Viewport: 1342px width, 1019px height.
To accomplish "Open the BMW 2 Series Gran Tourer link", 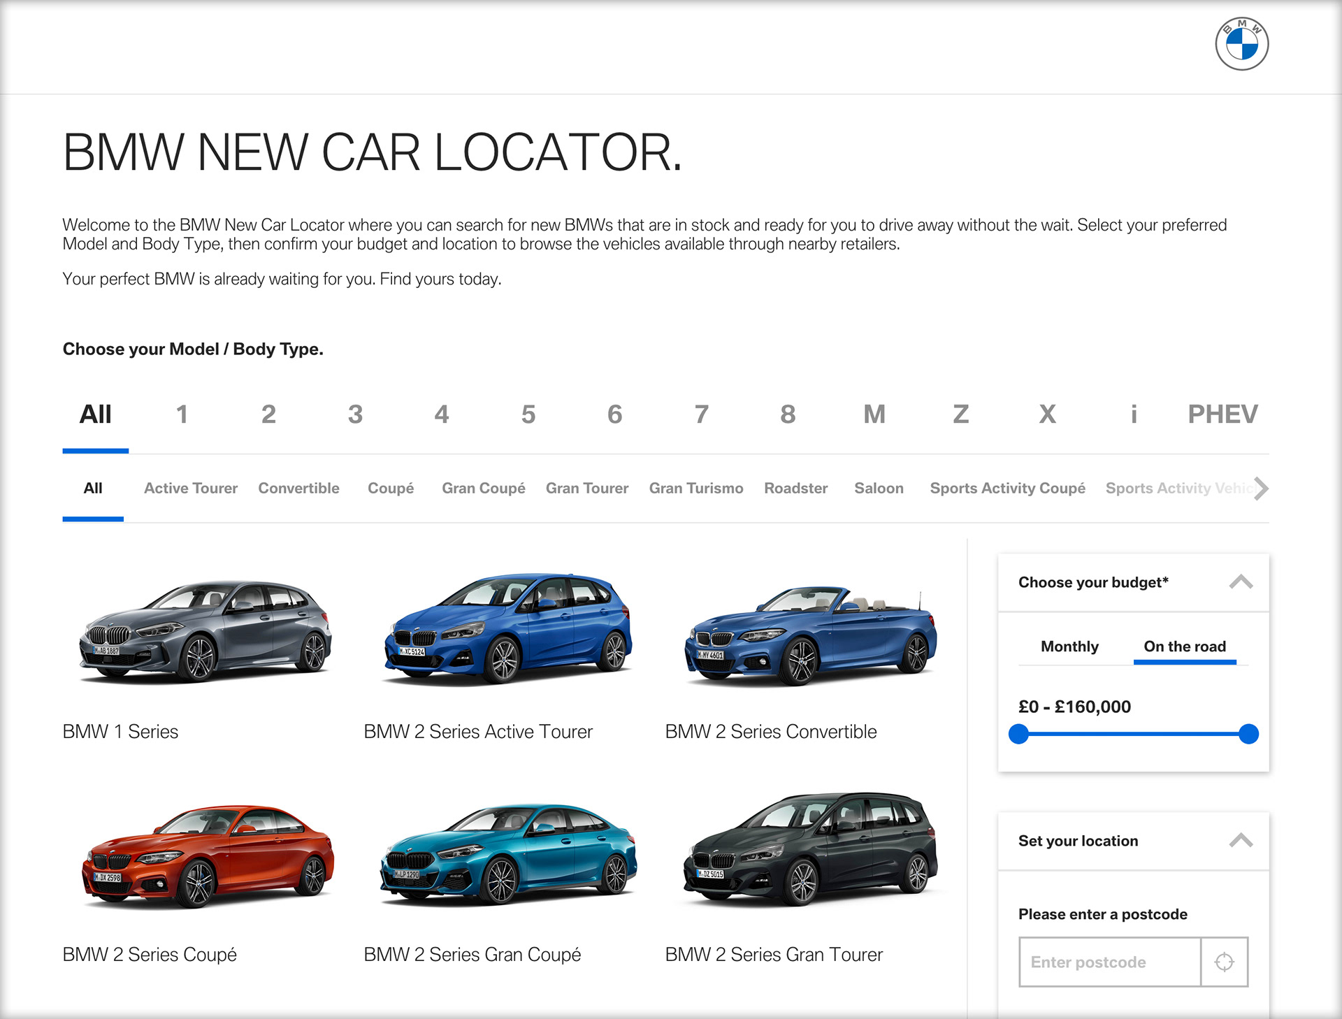I will (773, 955).
